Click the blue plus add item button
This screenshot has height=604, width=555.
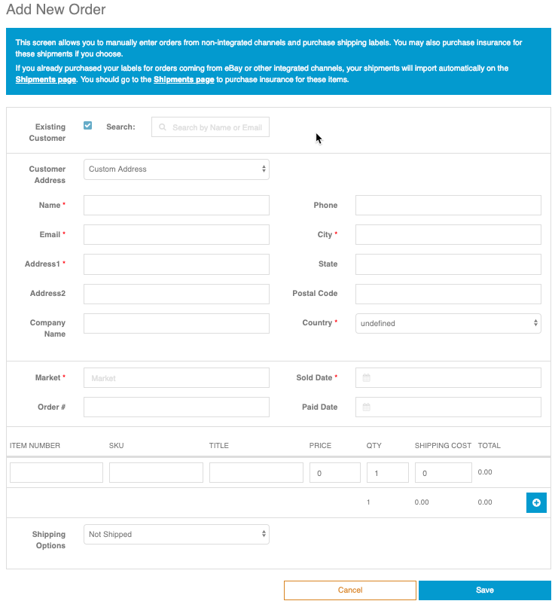coord(536,502)
